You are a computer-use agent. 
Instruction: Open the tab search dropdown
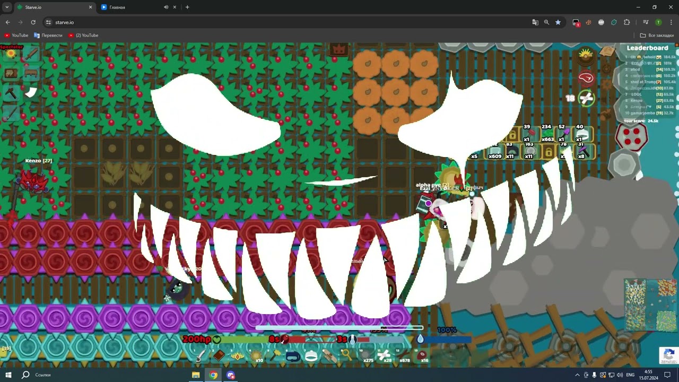(x=6, y=7)
